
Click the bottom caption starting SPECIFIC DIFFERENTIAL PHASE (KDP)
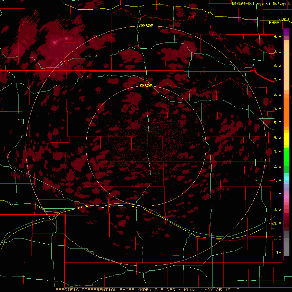coord(148,290)
